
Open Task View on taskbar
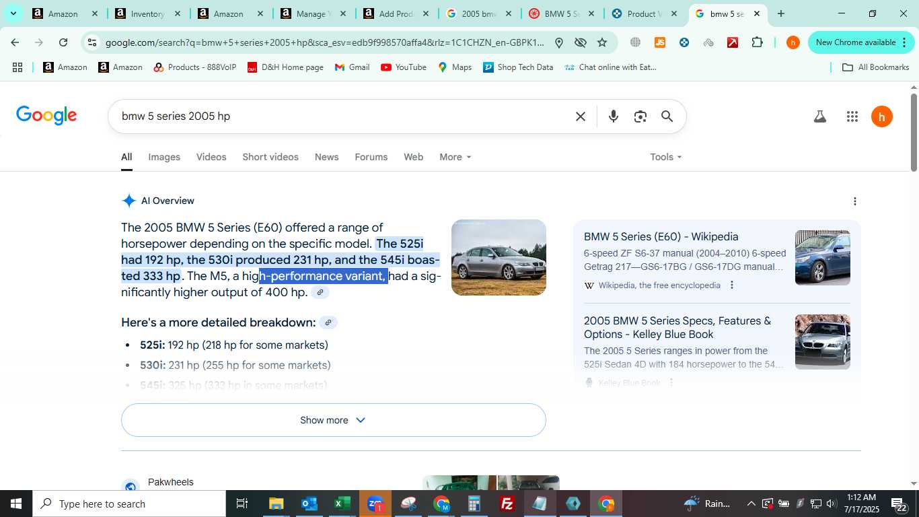pyautogui.click(x=242, y=504)
